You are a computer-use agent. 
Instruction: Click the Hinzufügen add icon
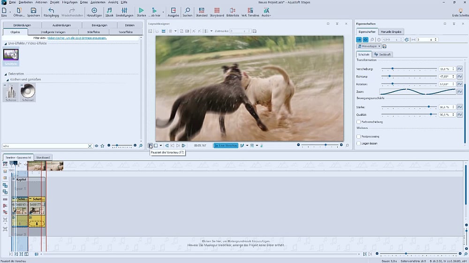[x=94, y=10]
